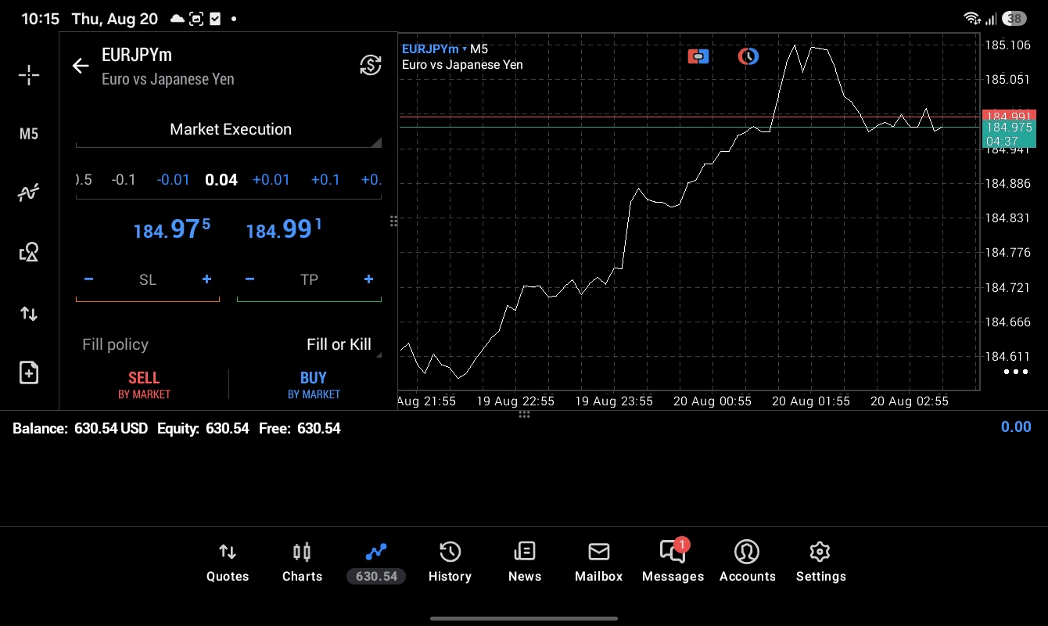Expand the Market Execution order type dropdown
This screenshot has height=626, width=1048.
pos(229,130)
